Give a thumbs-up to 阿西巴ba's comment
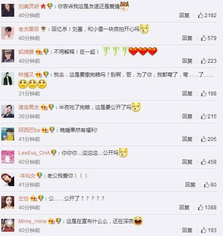223x236 pixels. (208, 139)
